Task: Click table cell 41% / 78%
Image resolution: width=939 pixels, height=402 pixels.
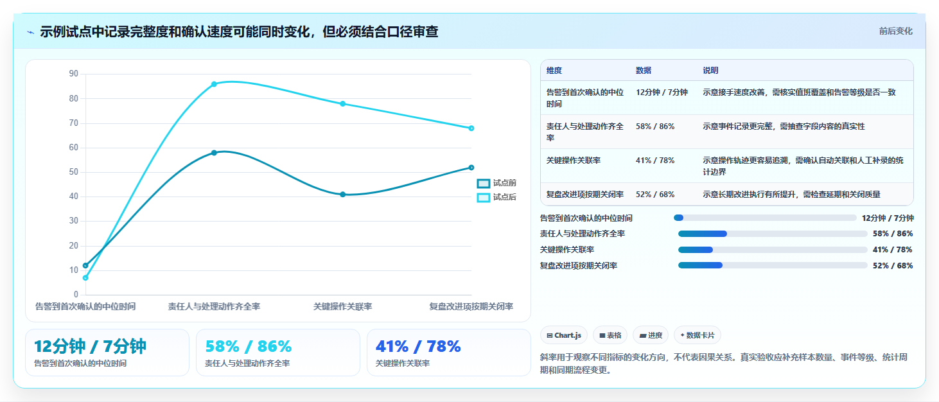Action: point(655,161)
